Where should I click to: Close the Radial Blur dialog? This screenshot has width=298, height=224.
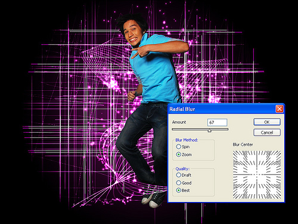pos(280,109)
